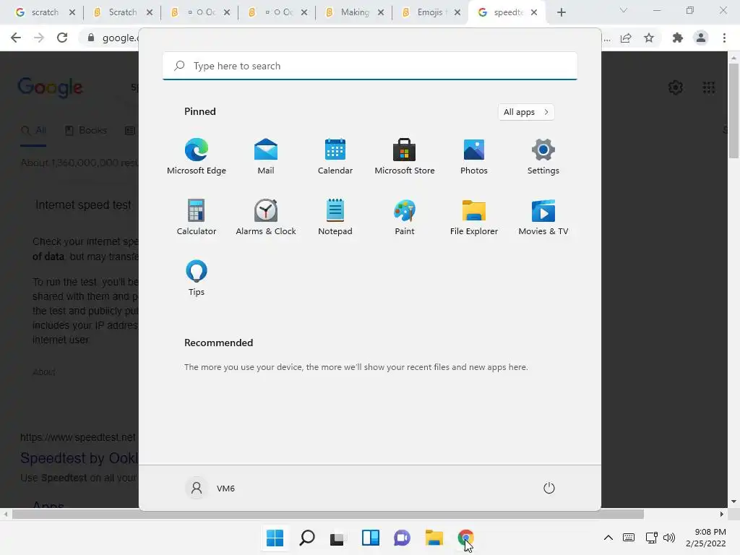Launch Notepad from Start menu
The height and width of the screenshot is (555, 740).
pyautogui.click(x=335, y=217)
